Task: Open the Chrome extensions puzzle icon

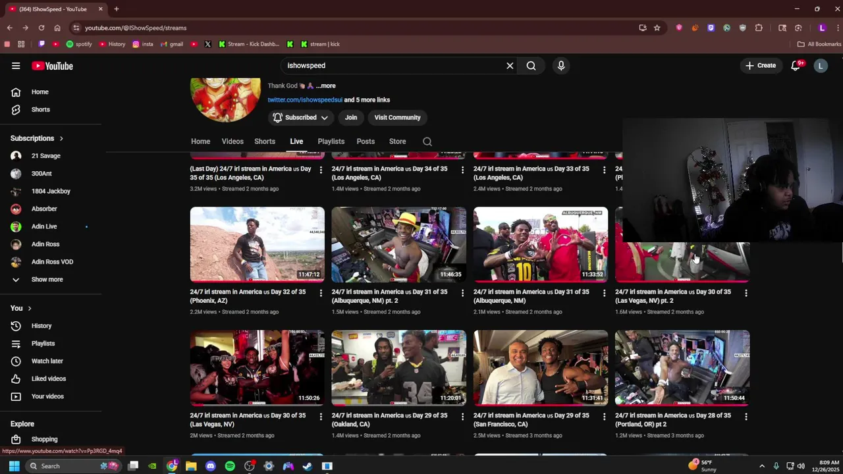Action: point(759,28)
